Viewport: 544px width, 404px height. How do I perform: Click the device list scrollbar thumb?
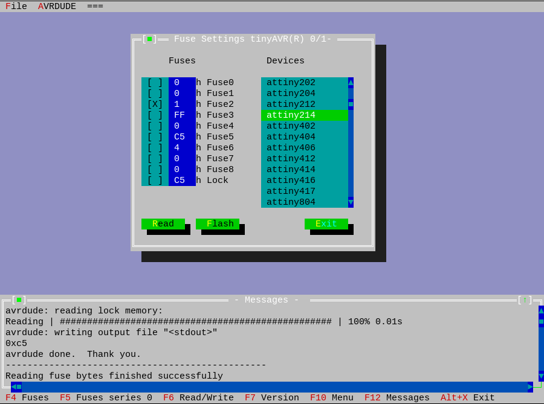pyautogui.click(x=351, y=104)
